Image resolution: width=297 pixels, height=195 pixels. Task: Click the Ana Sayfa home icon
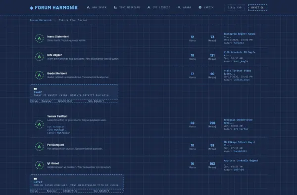[88, 7]
